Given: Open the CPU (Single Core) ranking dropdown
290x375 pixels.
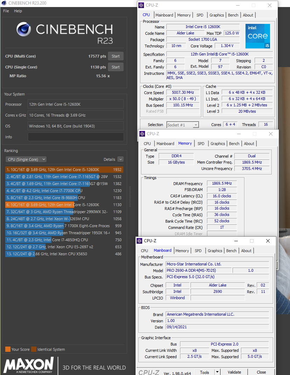Looking at the screenshot, I should 26,159.
